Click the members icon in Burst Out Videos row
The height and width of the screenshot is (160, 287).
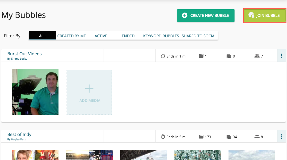click(257, 56)
